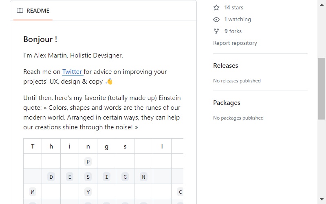Viewport: 326px width, 204px height.
Task: Click the Y letter tile in the table
Action: coord(88,192)
